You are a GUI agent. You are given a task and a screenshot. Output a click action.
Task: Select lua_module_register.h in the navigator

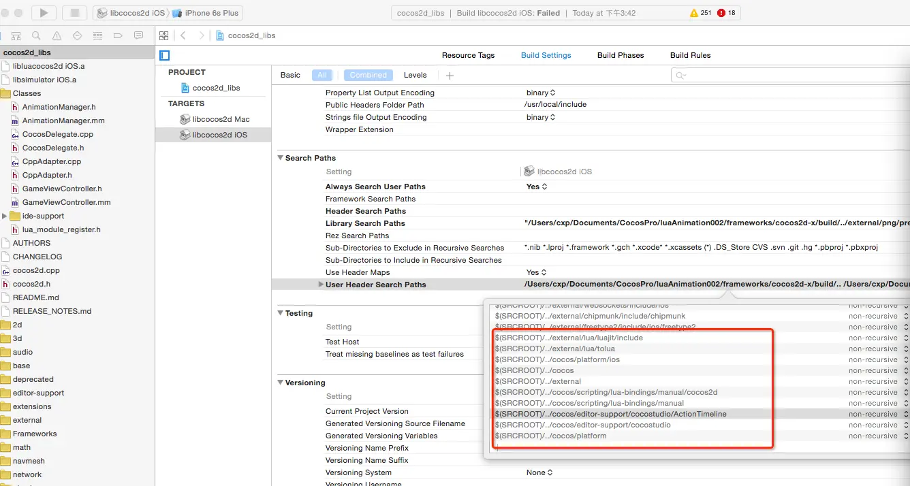61,229
